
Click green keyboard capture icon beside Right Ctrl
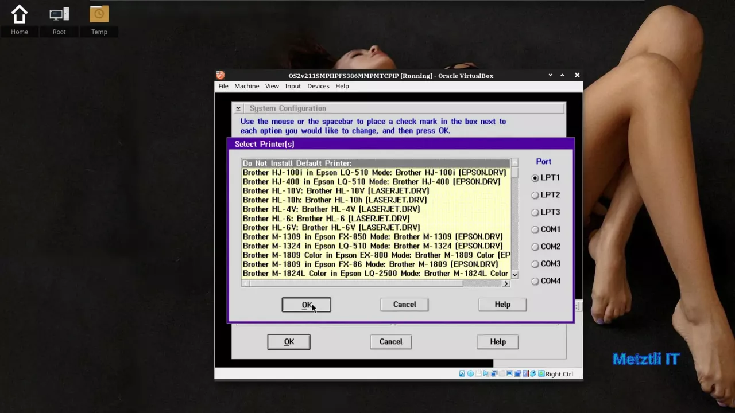click(x=541, y=373)
